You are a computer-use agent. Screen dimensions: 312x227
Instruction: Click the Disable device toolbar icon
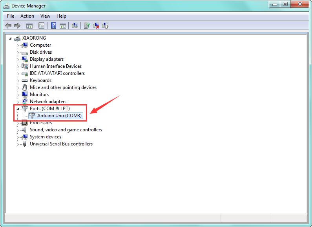click(x=105, y=25)
